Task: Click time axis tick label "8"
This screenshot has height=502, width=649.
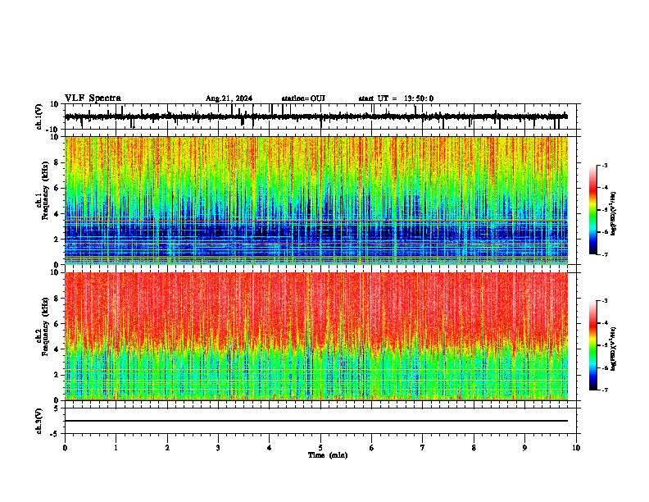Action: coord(474,448)
